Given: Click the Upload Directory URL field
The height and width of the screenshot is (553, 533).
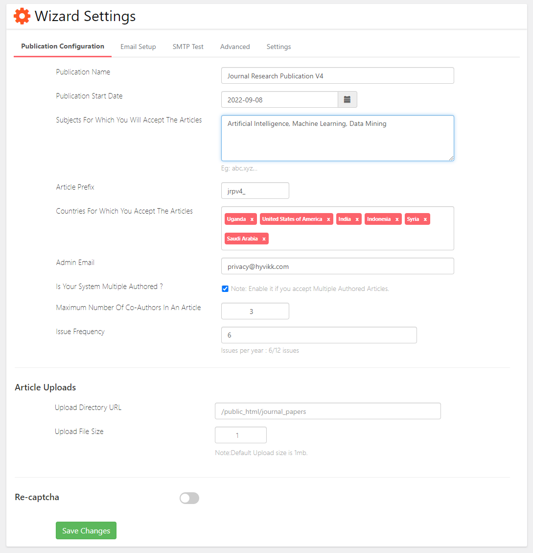Looking at the screenshot, I should point(327,411).
